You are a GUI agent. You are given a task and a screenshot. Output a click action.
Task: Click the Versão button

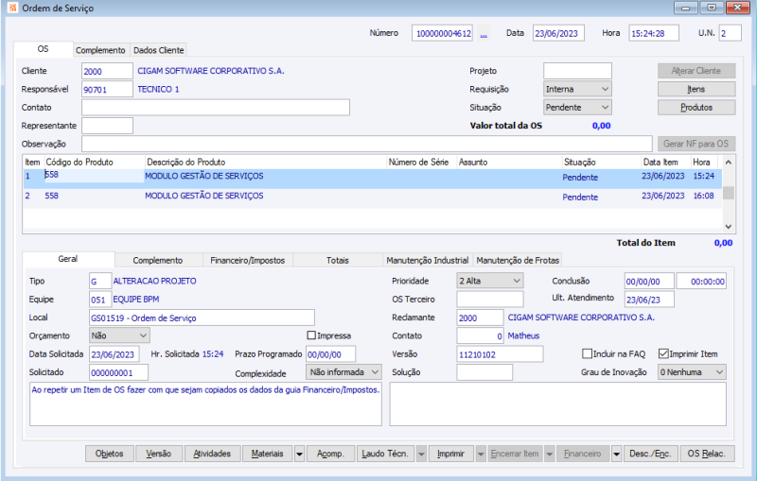coord(159,454)
